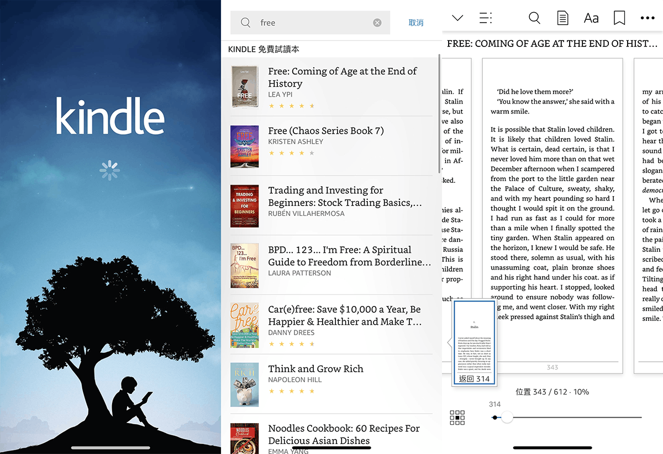Collapse the reader with the down chevron

457,18
